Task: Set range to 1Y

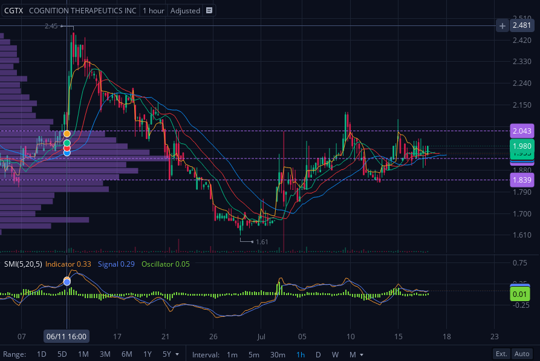Action: (x=148, y=354)
